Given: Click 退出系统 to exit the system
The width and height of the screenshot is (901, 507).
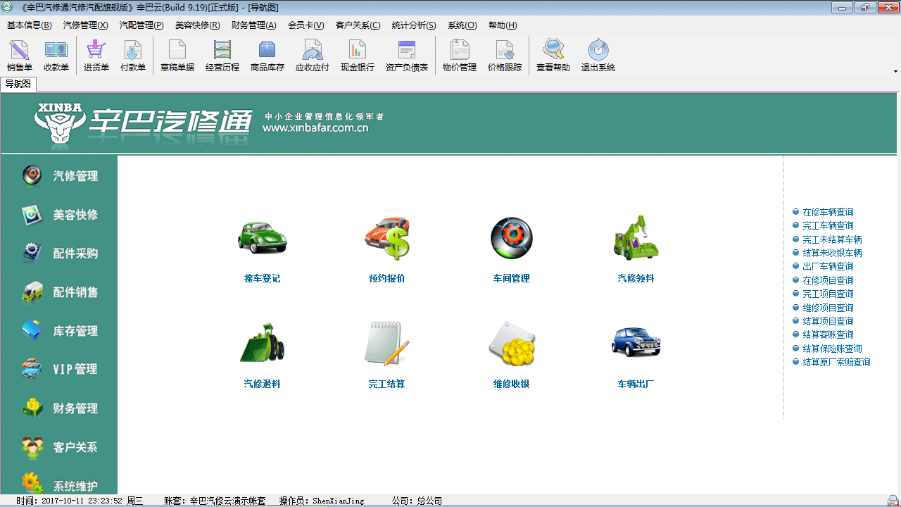Looking at the screenshot, I should pos(598,56).
